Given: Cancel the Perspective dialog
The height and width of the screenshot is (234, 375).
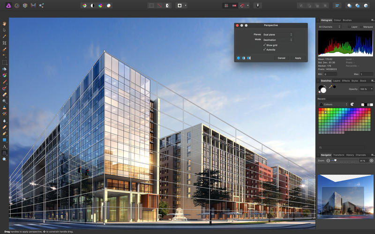Looking at the screenshot, I should pyautogui.click(x=281, y=58).
